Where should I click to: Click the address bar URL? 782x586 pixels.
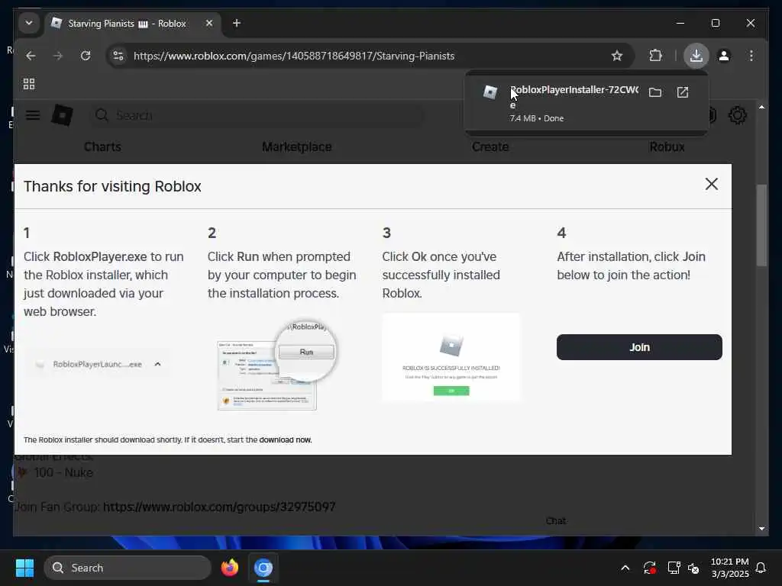point(294,56)
